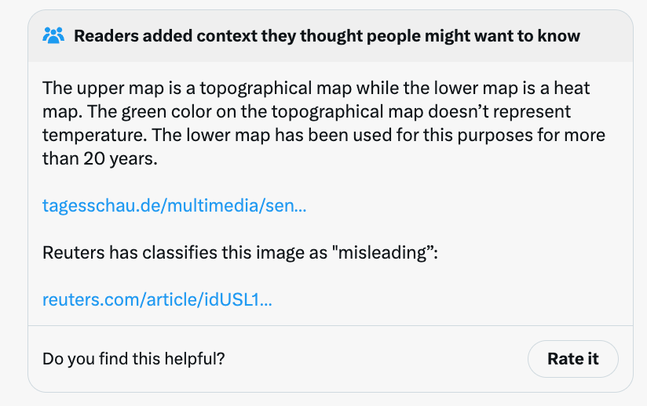
Task: Open the reuters.com article link
Action: 157,299
